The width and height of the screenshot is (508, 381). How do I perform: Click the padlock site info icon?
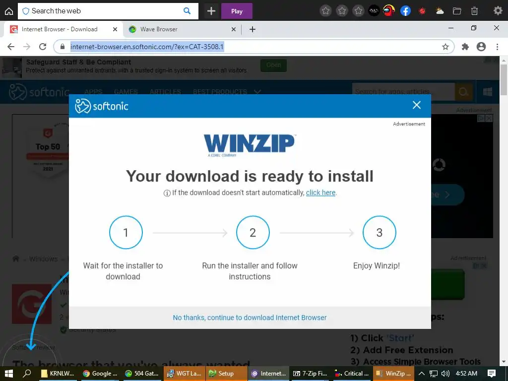[x=63, y=47]
